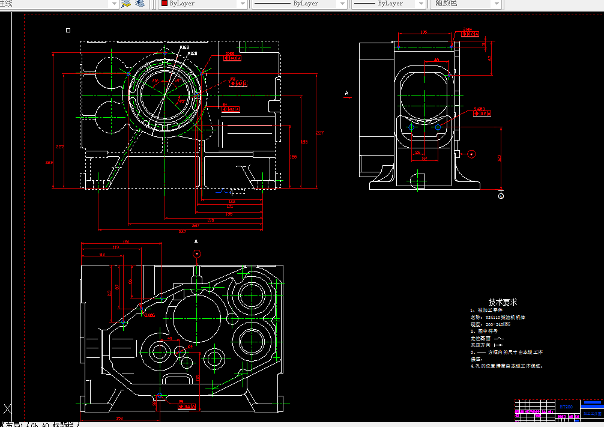Switch to the 布局1 layout tab
This screenshot has width=604, height=427.
pos(13,425)
